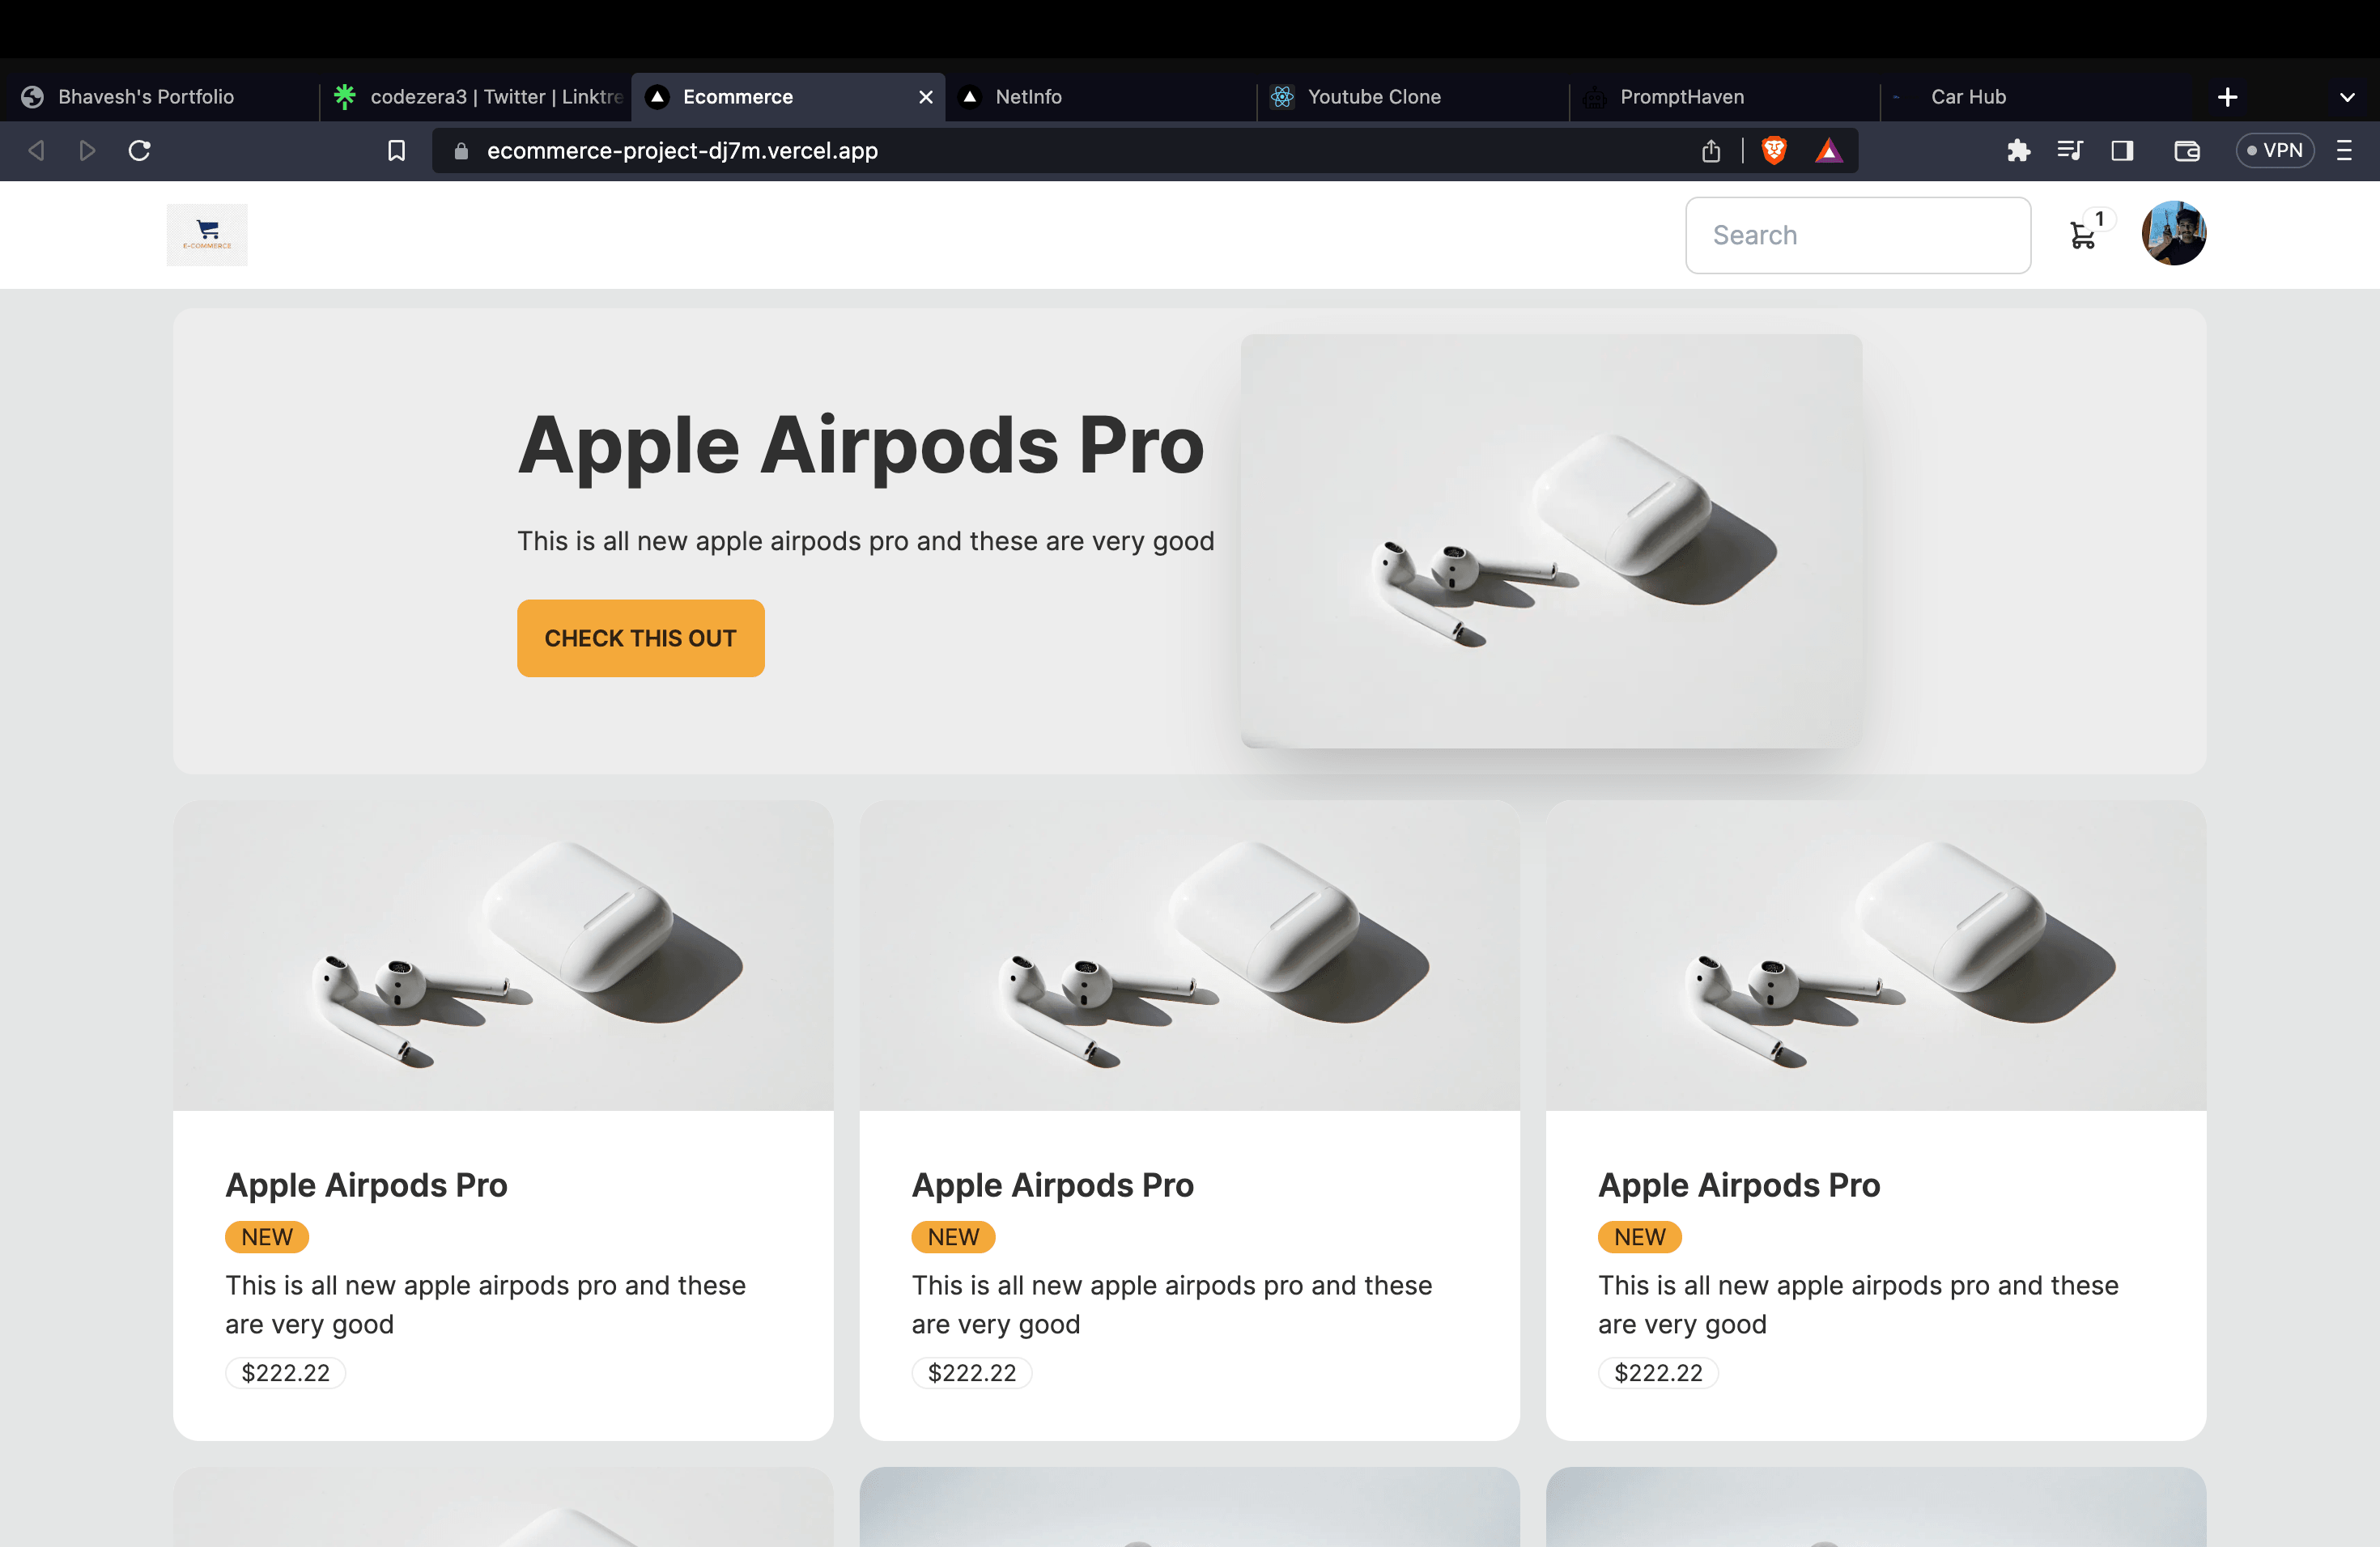Image resolution: width=2380 pixels, height=1547 pixels.
Task: Click the second card's Apple Airpods Pro title
Action: click(x=1053, y=1185)
